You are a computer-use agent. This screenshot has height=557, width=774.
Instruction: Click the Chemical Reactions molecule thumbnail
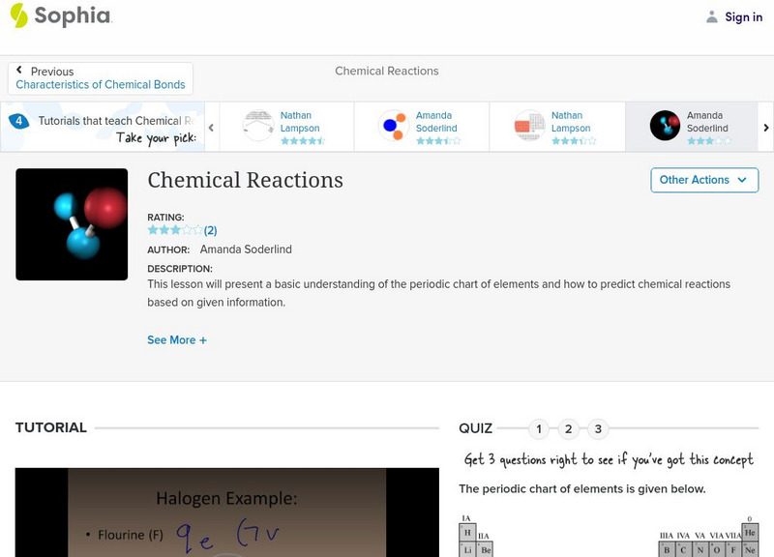point(72,224)
